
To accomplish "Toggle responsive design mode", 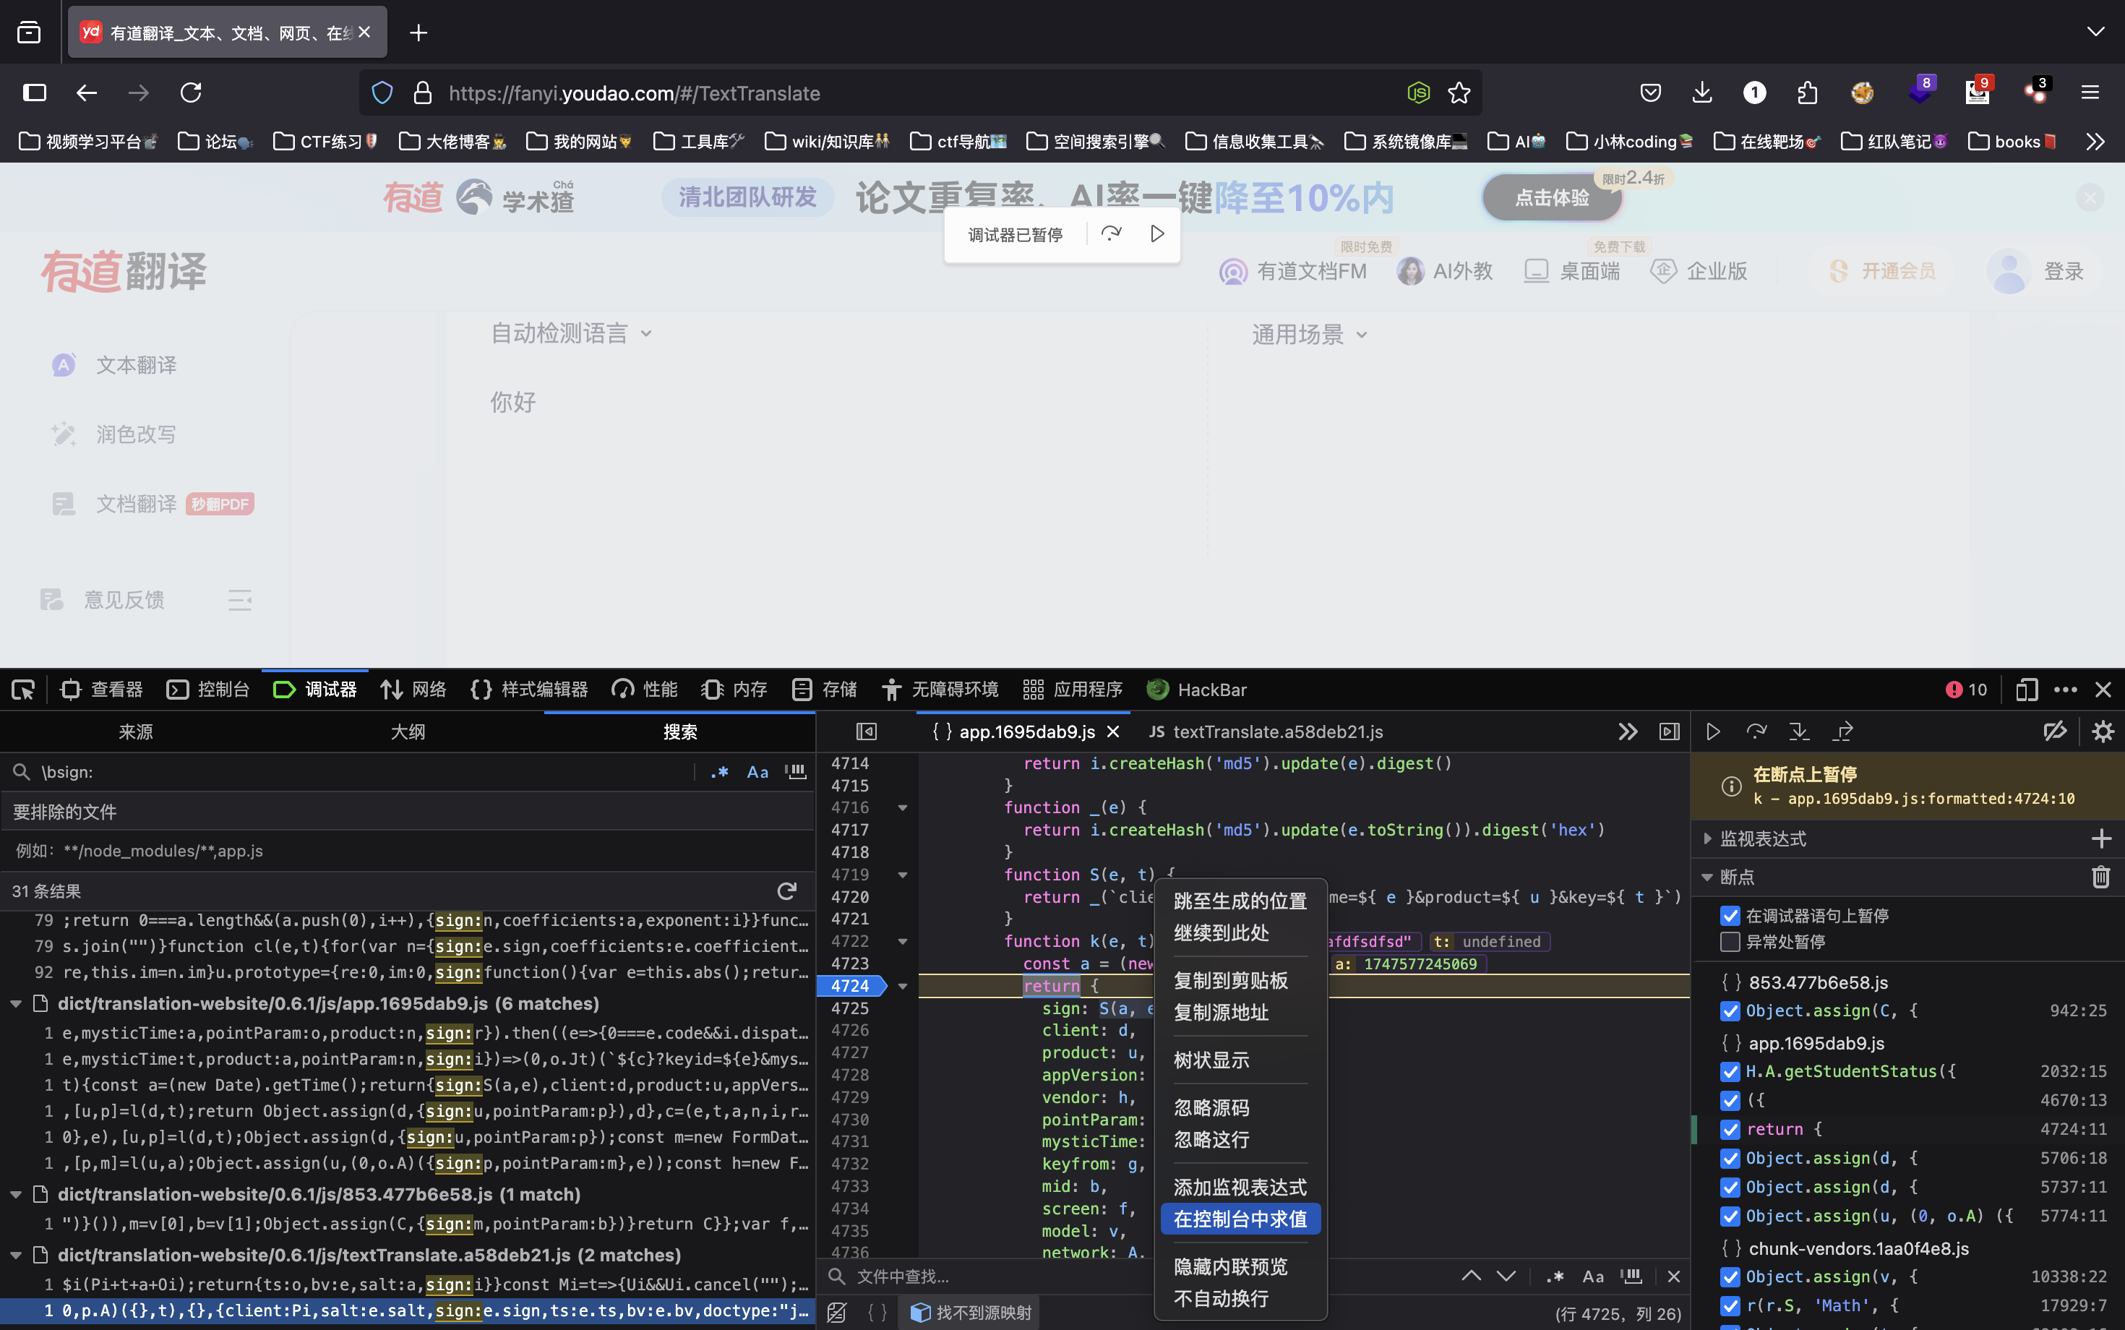I will coord(2027,690).
